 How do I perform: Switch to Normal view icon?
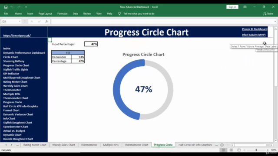tap(223, 150)
